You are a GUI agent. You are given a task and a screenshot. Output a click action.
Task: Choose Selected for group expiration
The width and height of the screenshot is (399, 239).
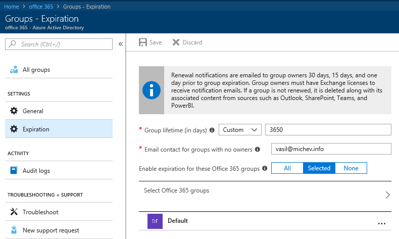(x=319, y=168)
